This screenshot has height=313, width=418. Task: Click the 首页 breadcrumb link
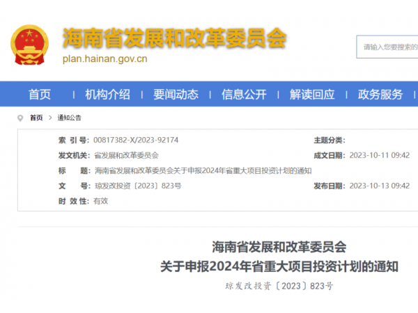pos(36,118)
